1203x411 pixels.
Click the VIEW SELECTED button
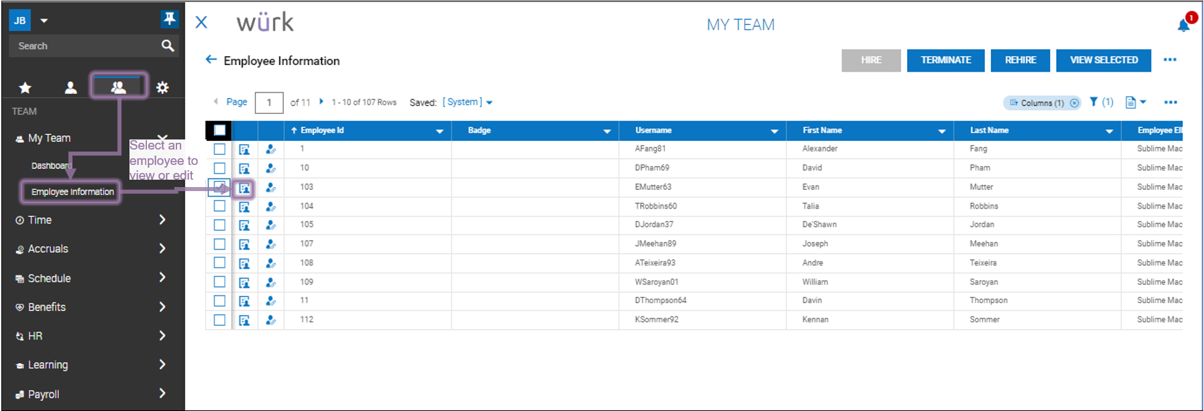[x=1104, y=60]
